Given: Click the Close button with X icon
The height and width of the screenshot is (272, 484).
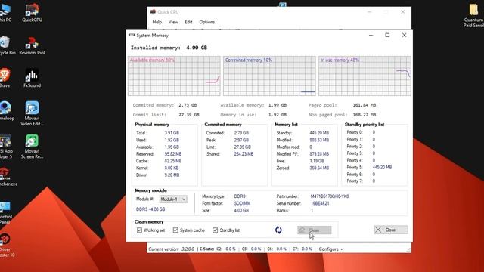Looking at the screenshot, I should click(x=391, y=230).
